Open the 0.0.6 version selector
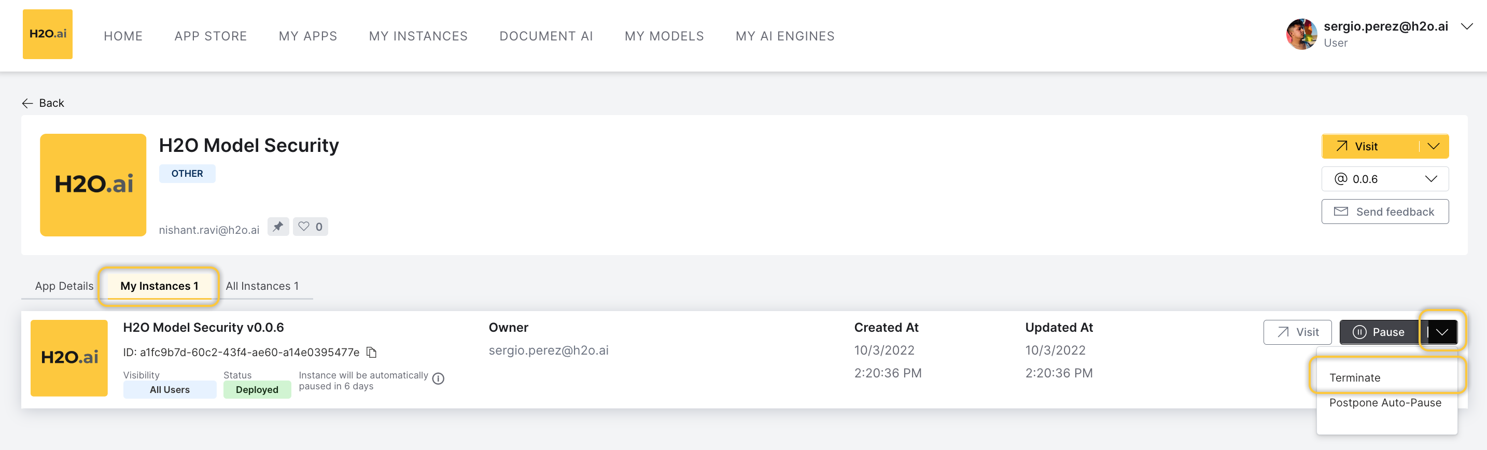1487x450 pixels. coord(1384,179)
